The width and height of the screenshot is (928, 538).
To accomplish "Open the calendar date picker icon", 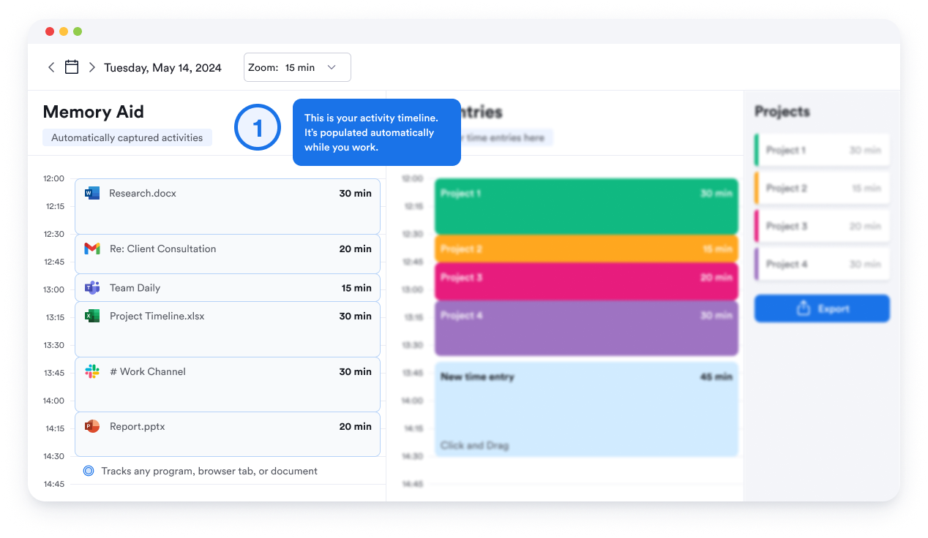I will pos(72,67).
